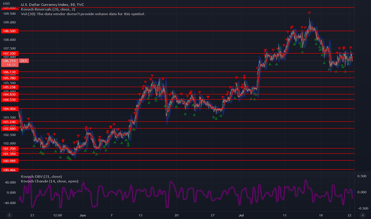
Task: Select the Kovach OBV (21, close) legend
Action: [x=41, y=176]
